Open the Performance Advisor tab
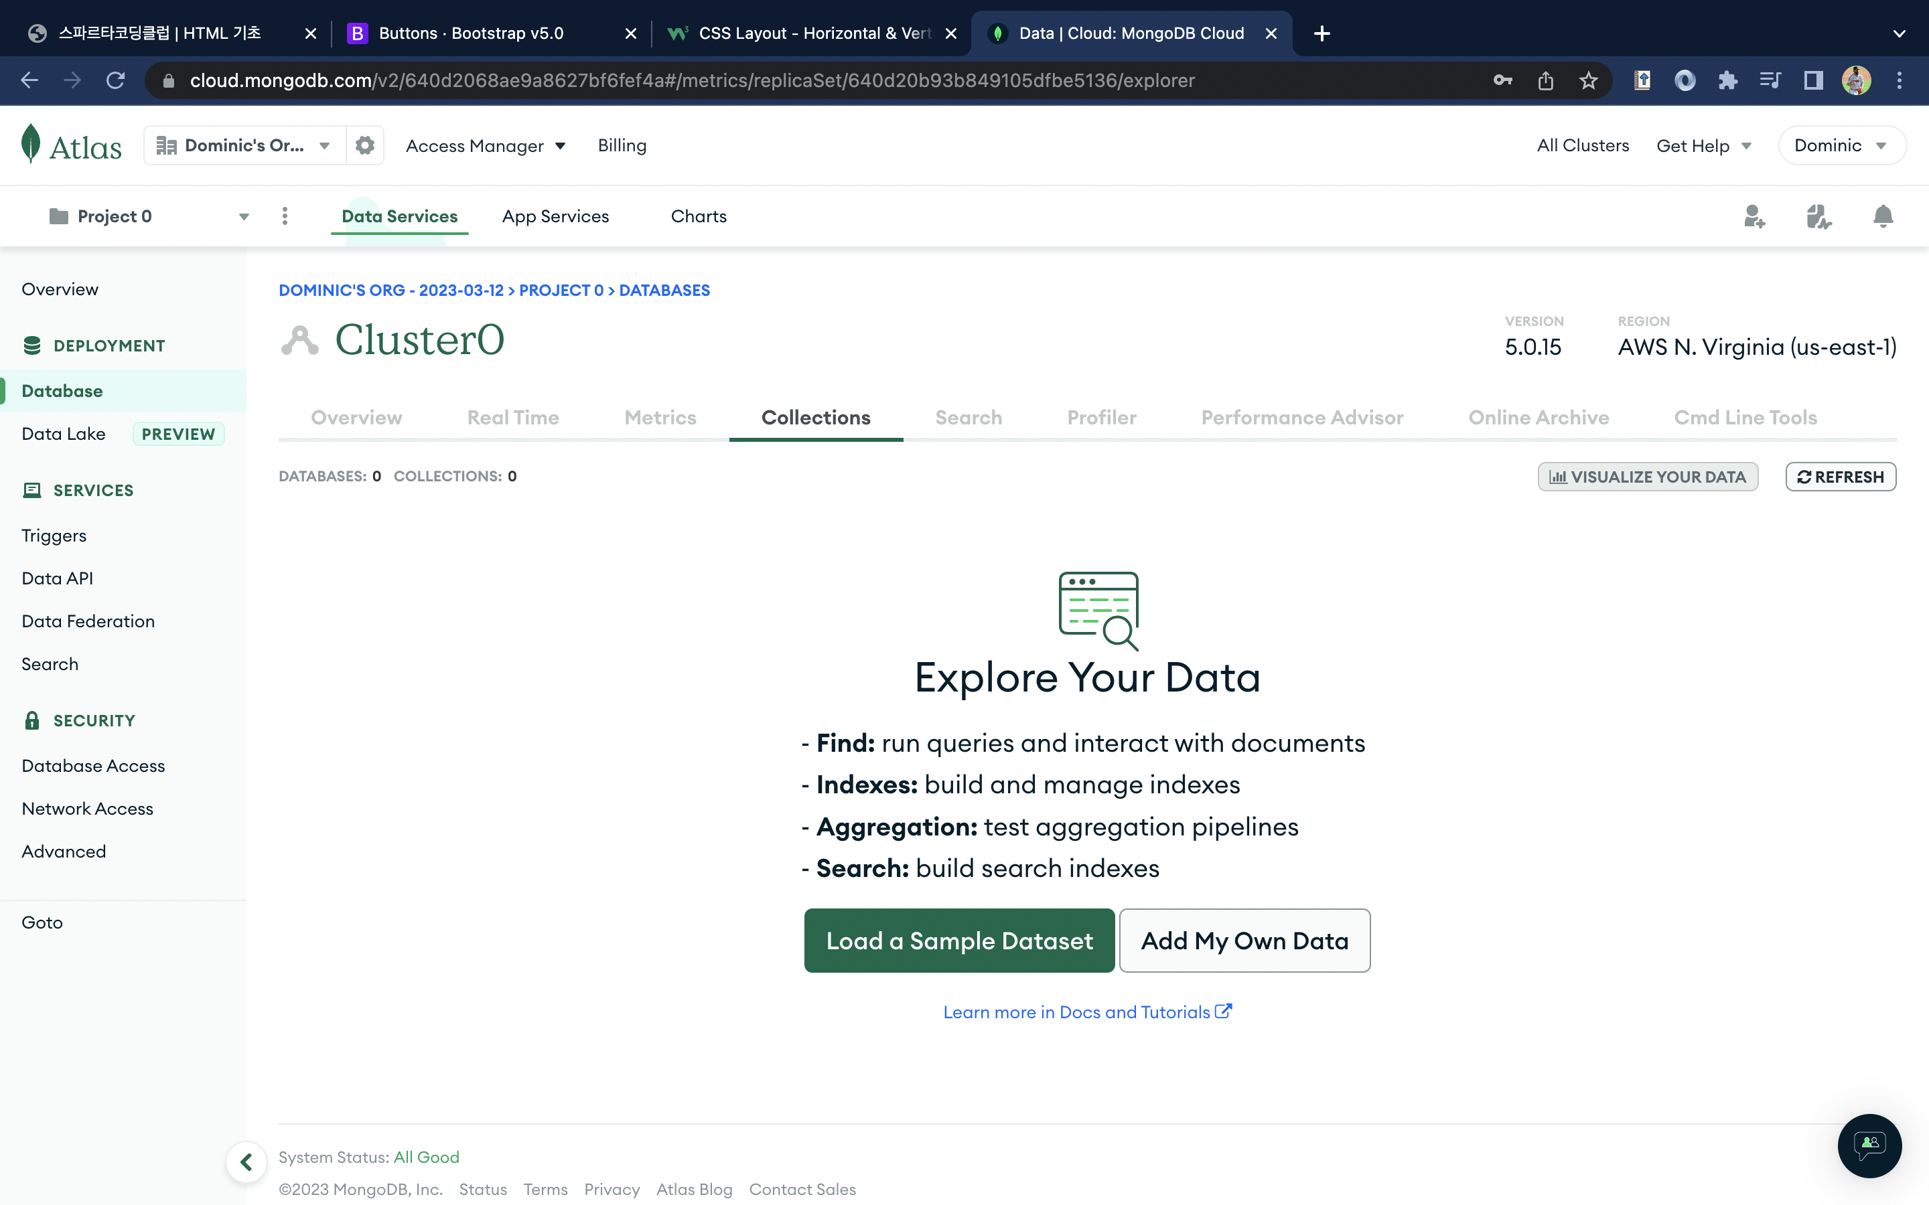Screen dimensions: 1929x1205 pos(1303,418)
